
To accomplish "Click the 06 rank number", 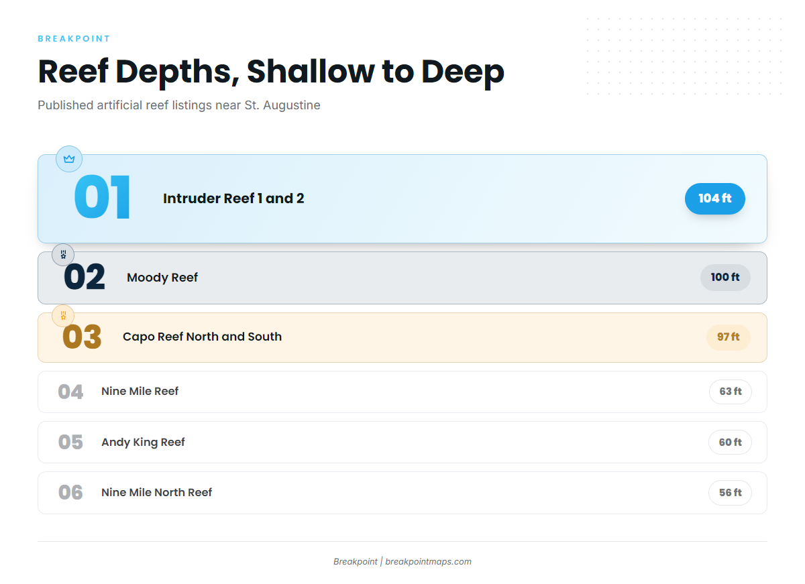I will 70,493.
